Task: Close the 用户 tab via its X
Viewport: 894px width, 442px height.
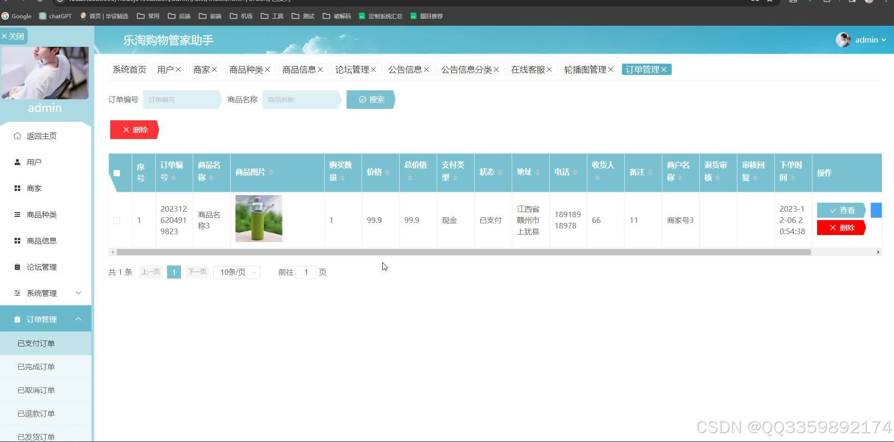Action: 178,70
